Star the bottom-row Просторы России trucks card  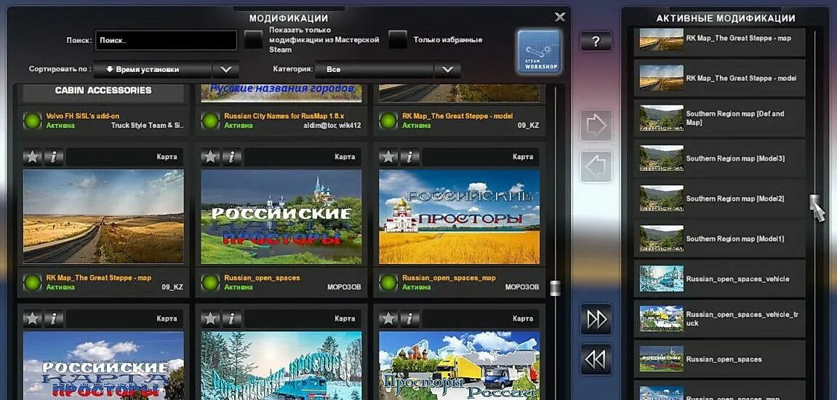(388, 319)
